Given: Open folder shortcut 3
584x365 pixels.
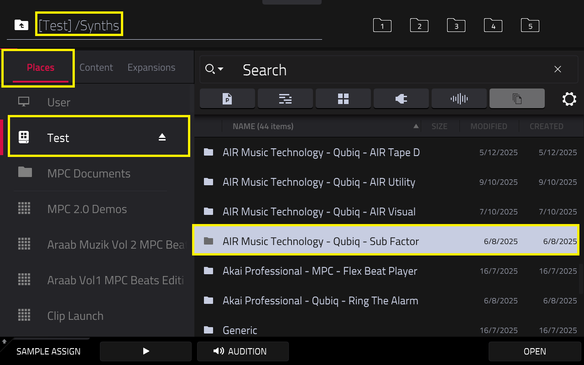Looking at the screenshot, I should tap(456, 26).
